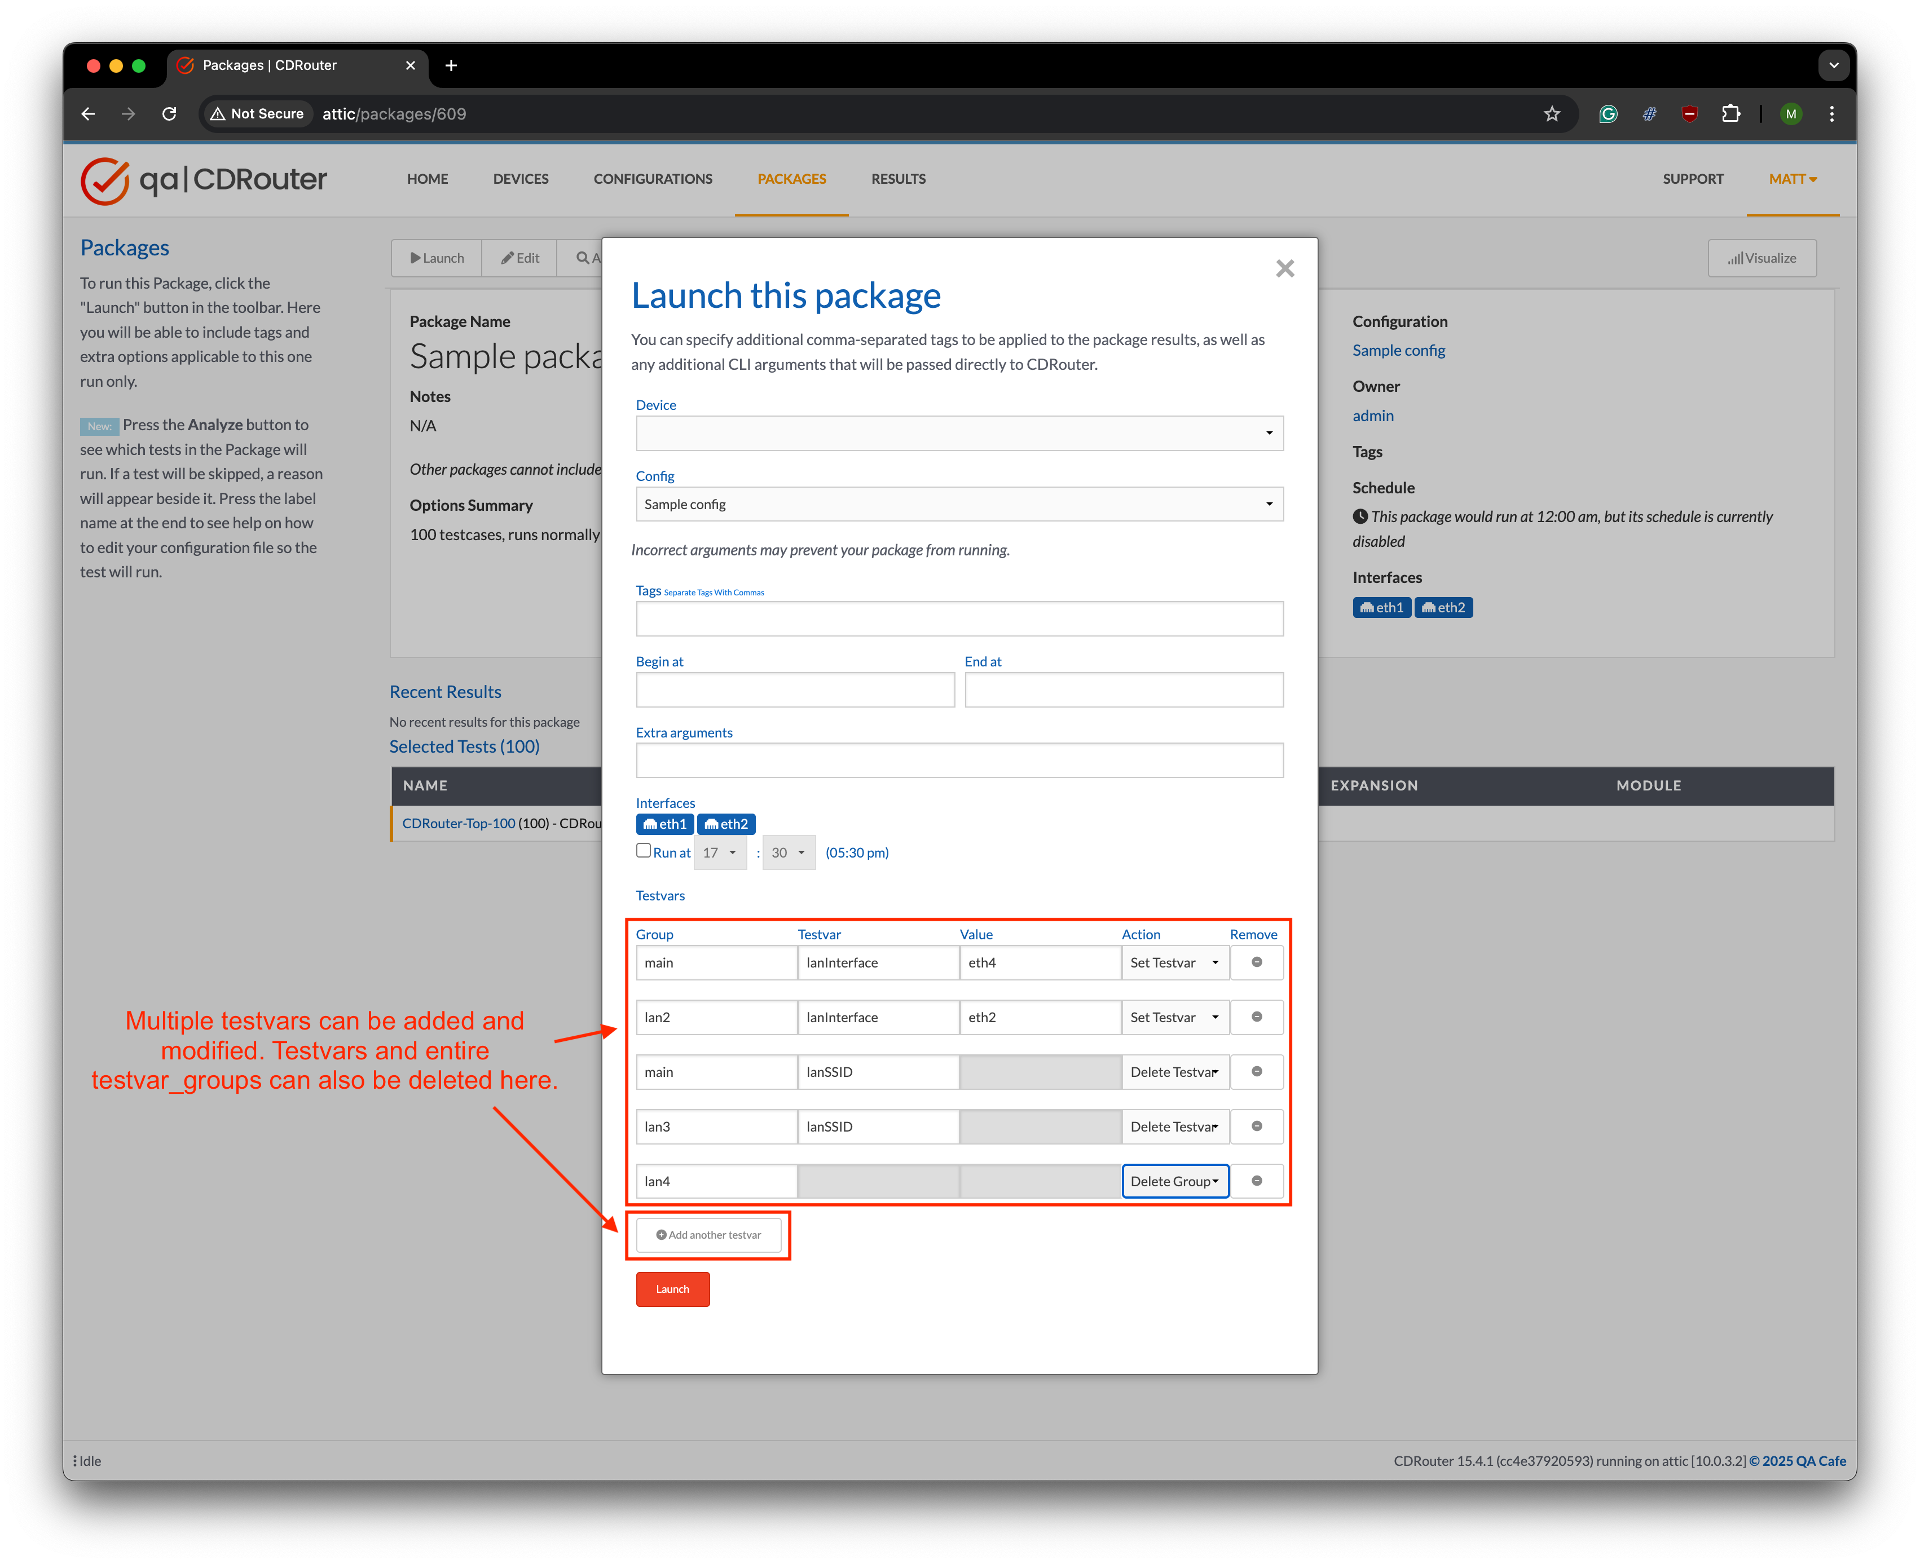Image resolution: width=1920 pixels, height=1564 pixels.
Task: Open the Config dropdown showing Sample config
Action: 959,505
